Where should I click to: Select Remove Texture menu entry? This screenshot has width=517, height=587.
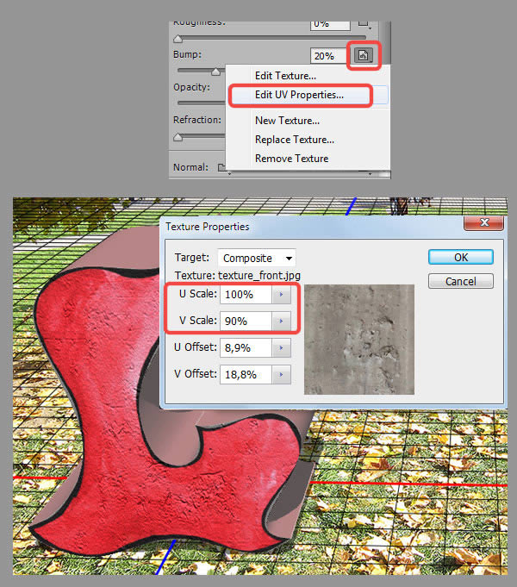tap(291, 159)
